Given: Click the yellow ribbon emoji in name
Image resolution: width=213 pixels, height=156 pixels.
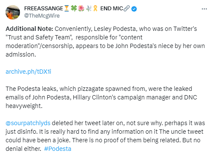Looking at the screenshot, I should click(95, 9).
